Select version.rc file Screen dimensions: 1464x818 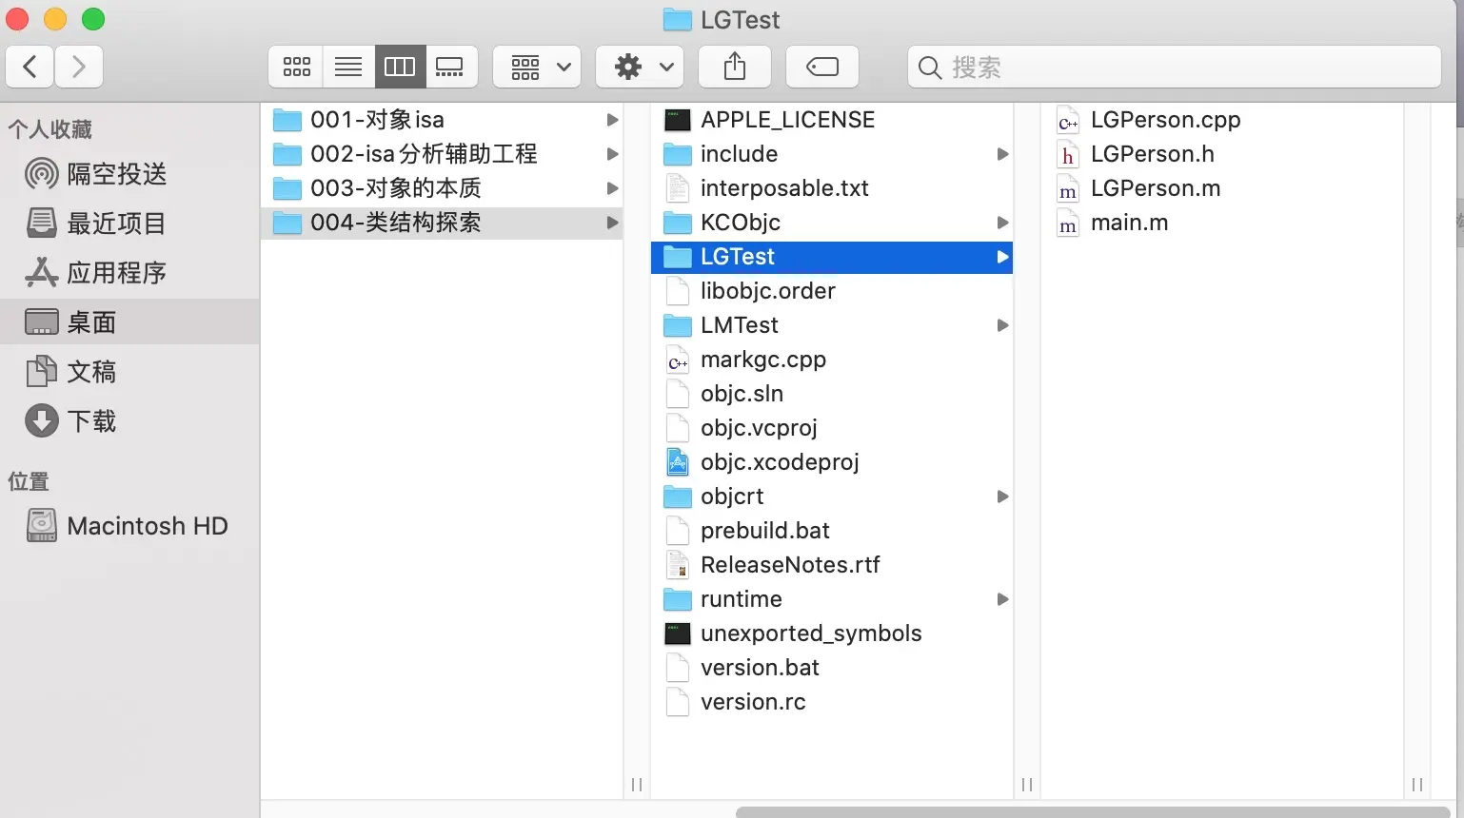(832, 702)
